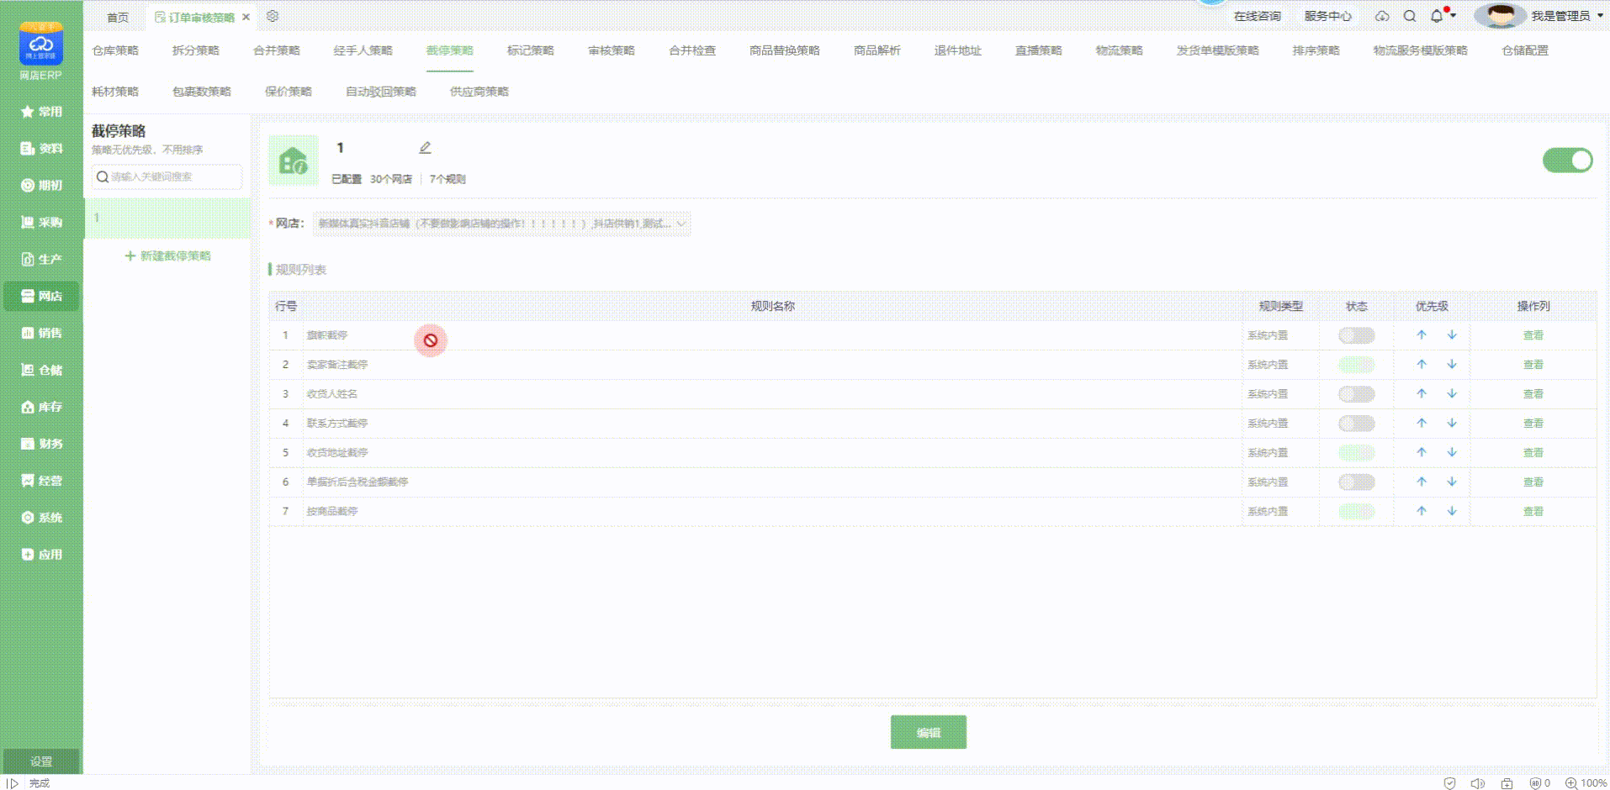
Task: Open 在线咨询 online consultation
Action: 1258,16
